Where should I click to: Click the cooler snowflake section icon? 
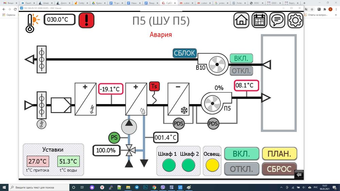coord(178,99)
